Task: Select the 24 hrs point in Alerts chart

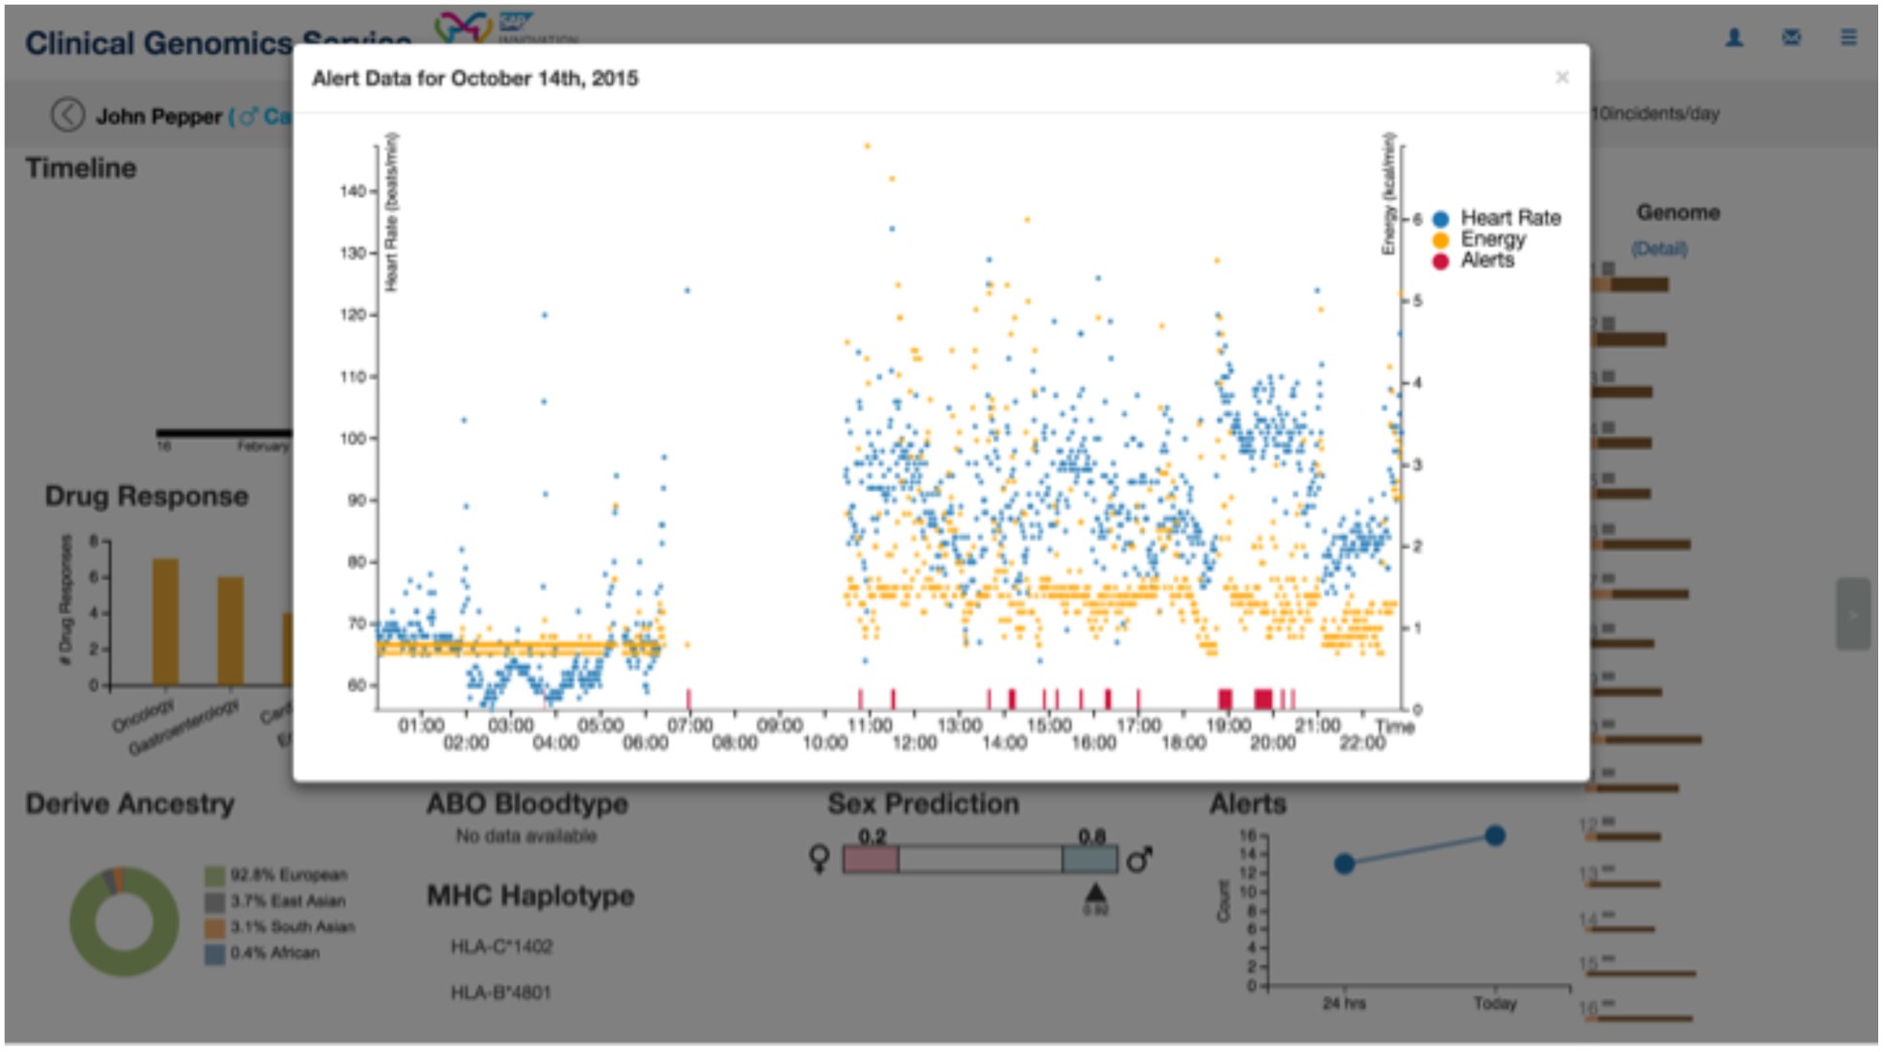Action: pyautogui.click(x=1344, y=864)
